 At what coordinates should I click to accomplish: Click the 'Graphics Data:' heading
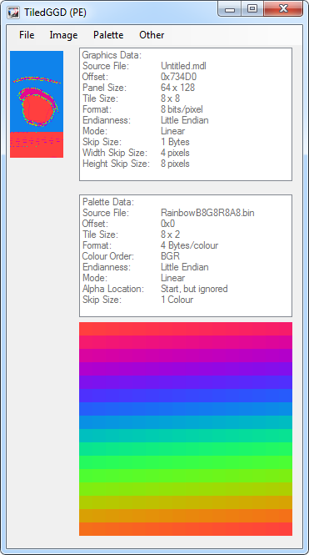[112, 55]
